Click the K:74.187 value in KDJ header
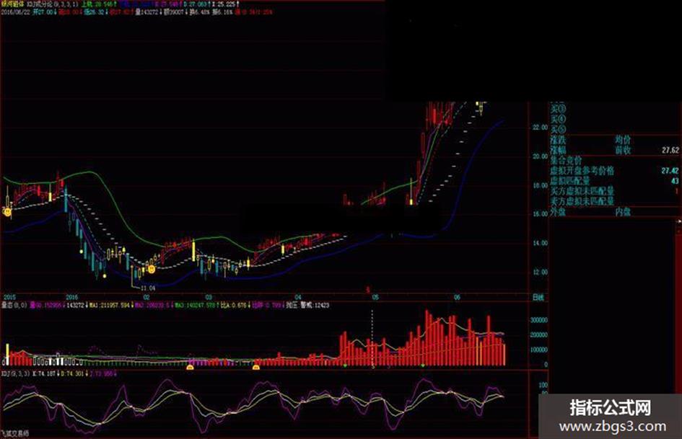 coord(44,373)
